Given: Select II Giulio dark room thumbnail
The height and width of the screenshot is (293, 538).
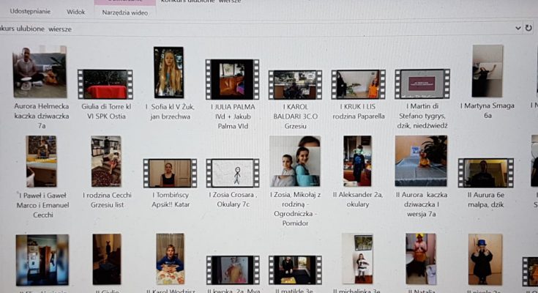Looking at the screenshot, I should click(107, 260).
